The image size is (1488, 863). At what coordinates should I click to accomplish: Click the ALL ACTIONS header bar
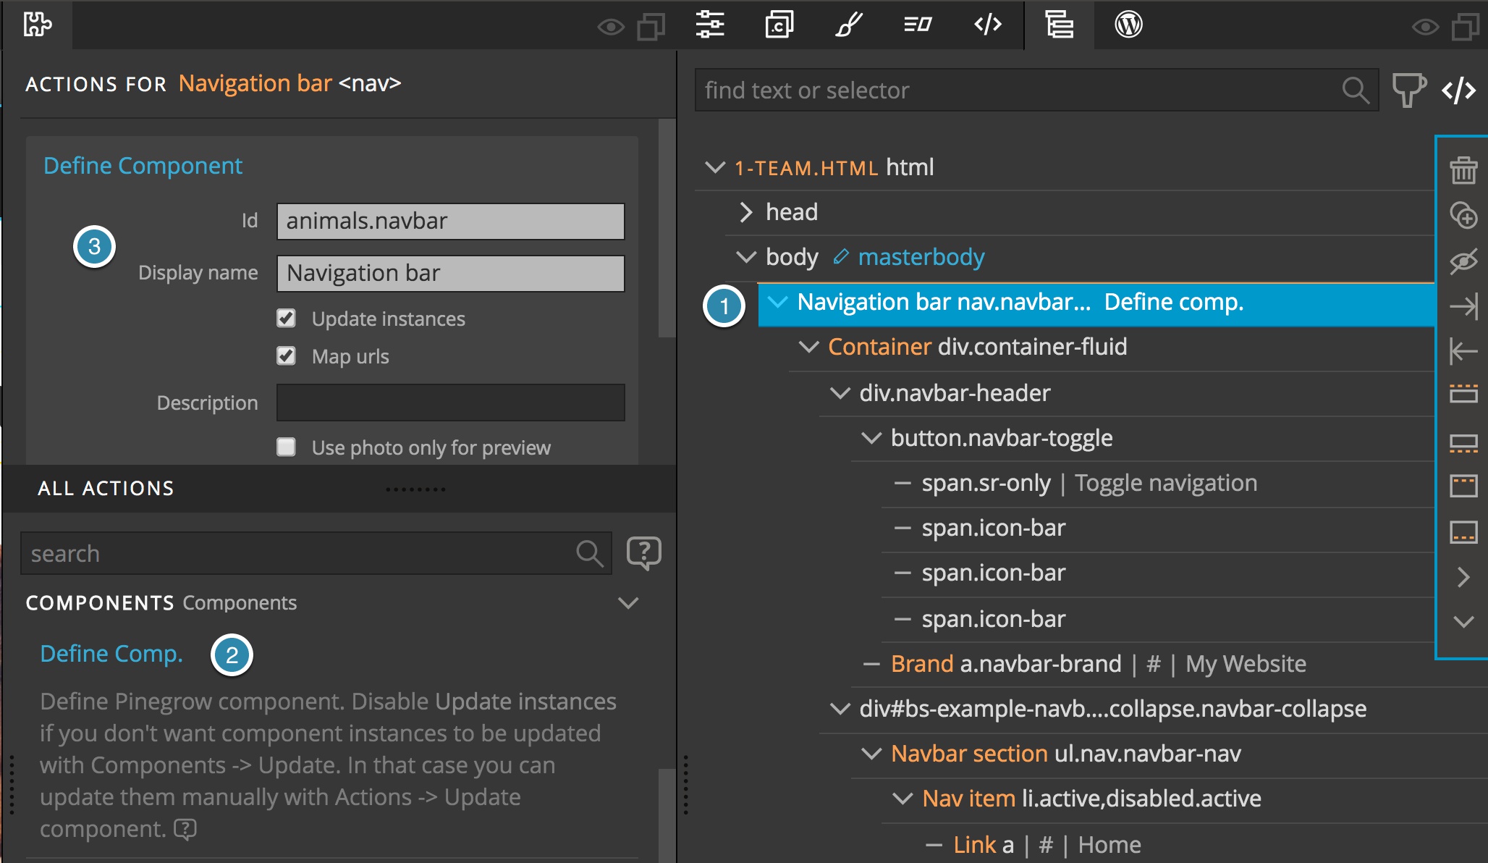click(339, 489)
